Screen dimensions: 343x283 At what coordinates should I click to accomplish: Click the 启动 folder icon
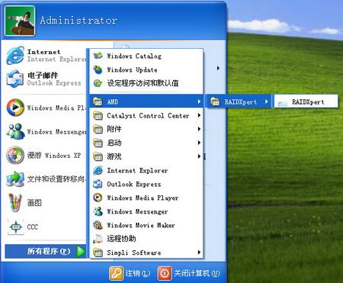pyautogui.click(x=98, y=143)
